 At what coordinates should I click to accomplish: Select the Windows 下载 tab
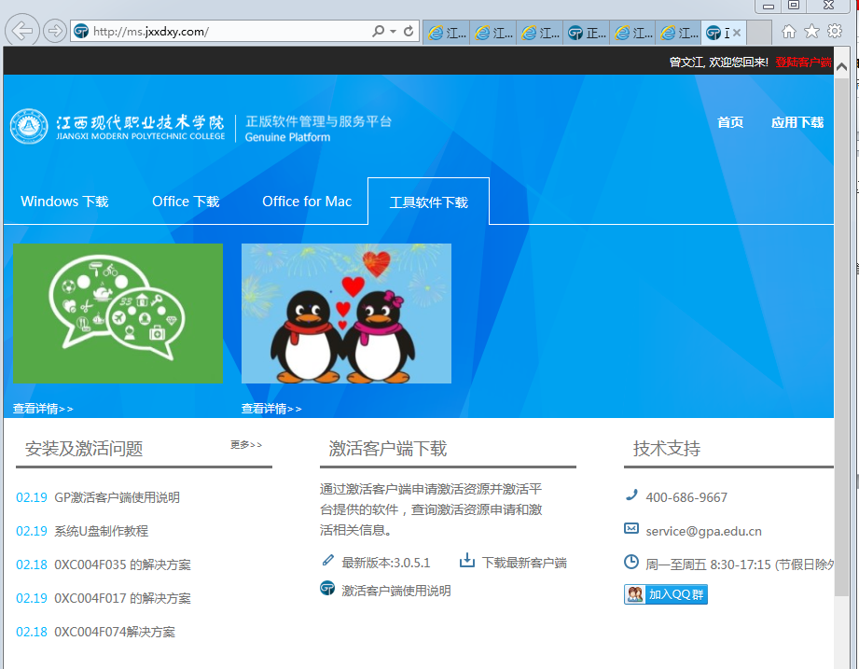pyautogui.click(x=64, y=202)
